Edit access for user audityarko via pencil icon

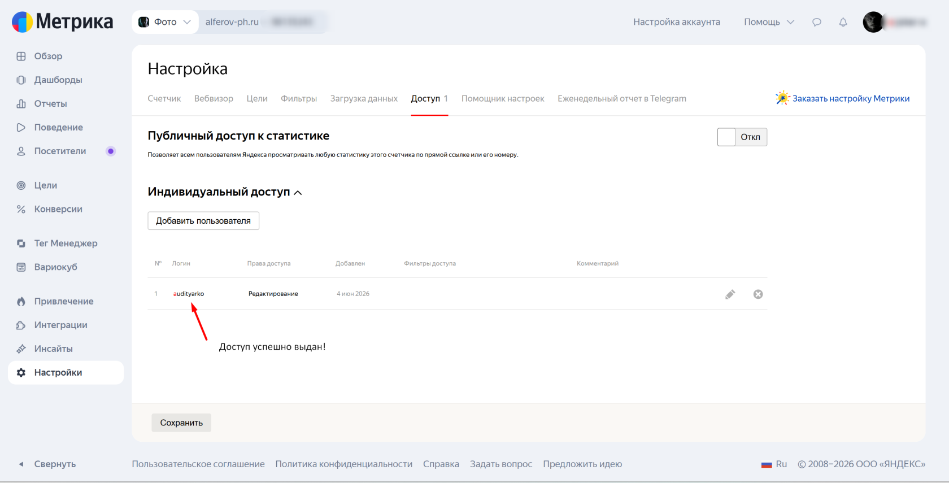coord(730,294)
